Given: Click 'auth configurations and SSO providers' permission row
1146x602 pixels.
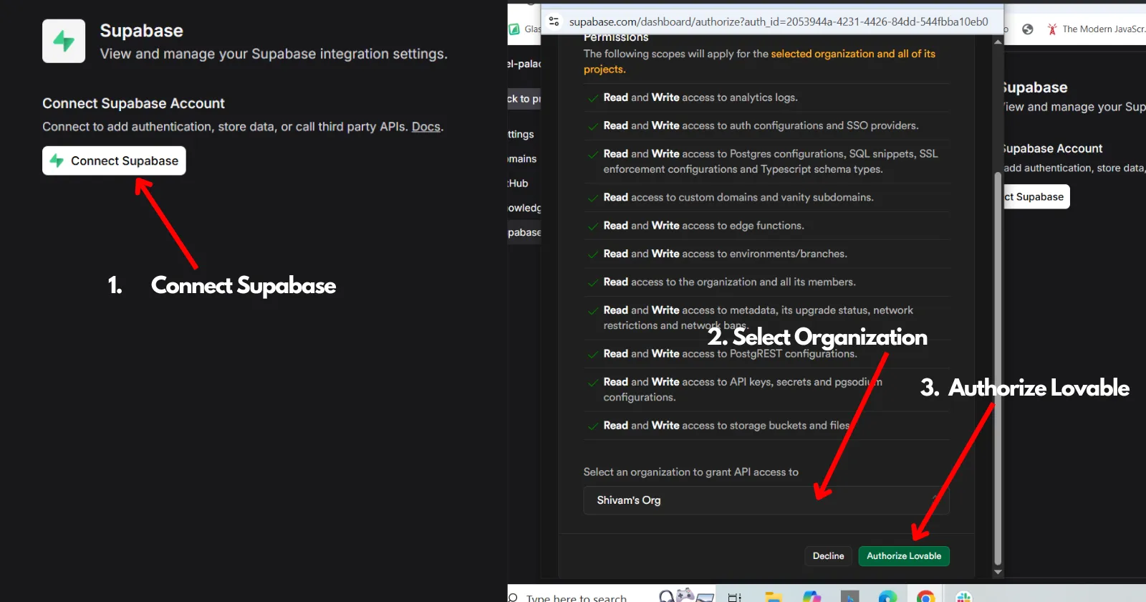Looking at the screenshot, I should click(767, 125).
